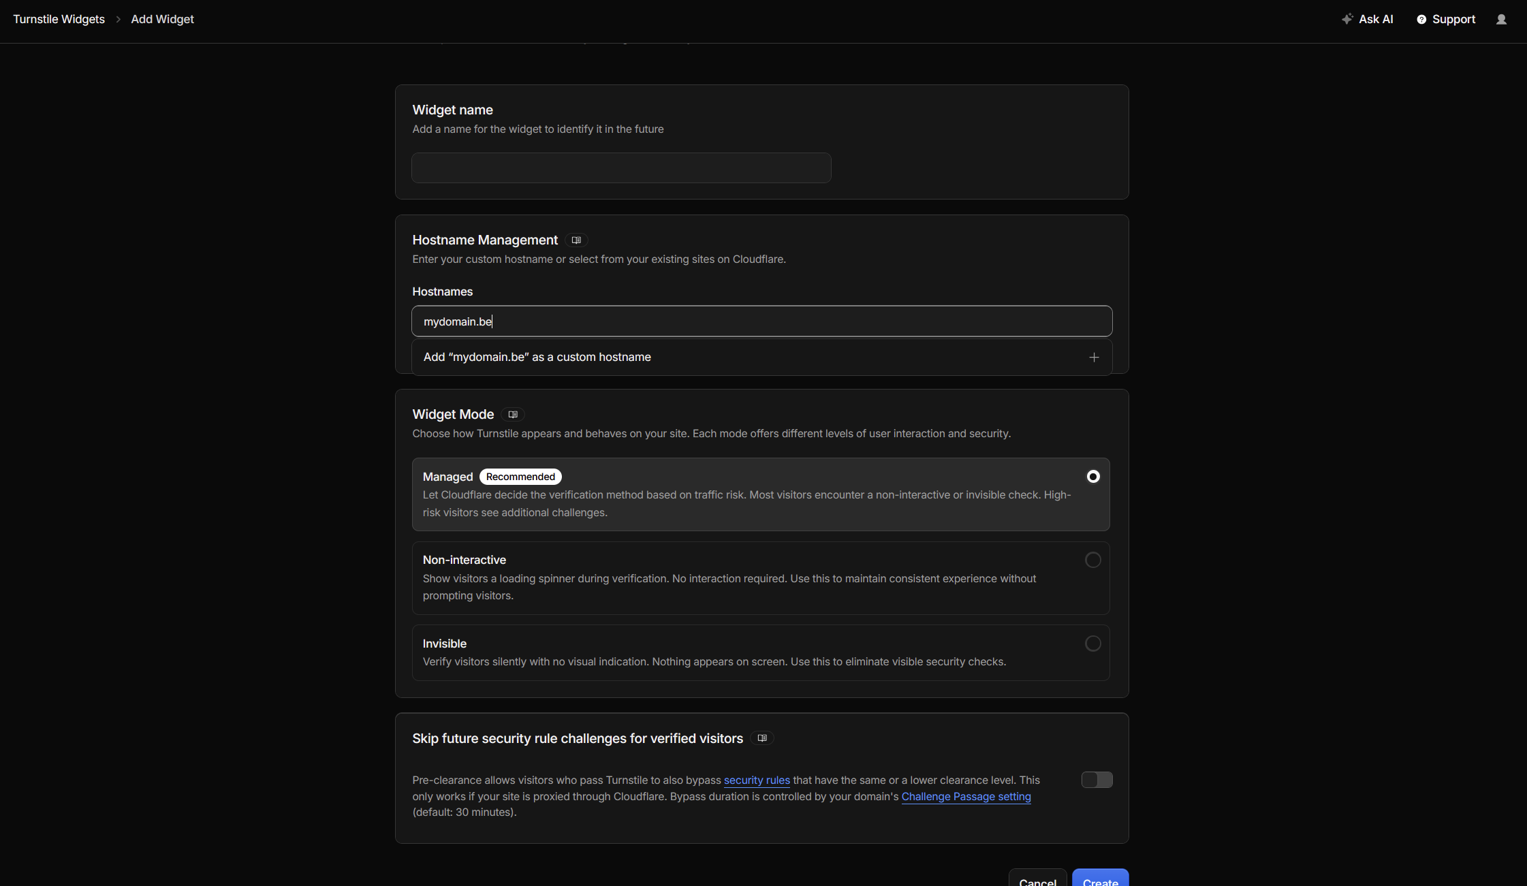
Task: Open the Challenge Passage setting link
Action: (966, 796)
